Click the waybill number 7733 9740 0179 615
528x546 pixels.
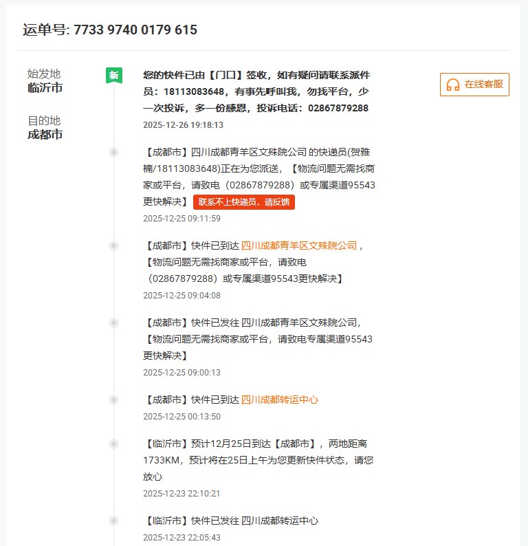pos(135,30)
